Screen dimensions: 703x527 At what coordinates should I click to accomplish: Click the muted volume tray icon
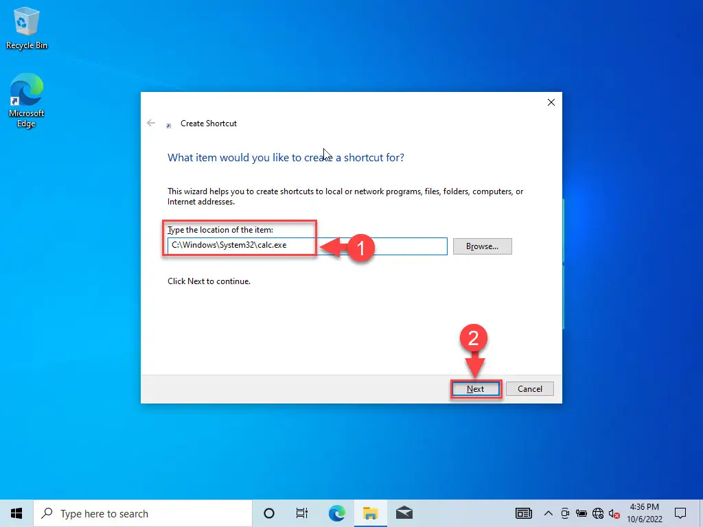click(614, 514)
